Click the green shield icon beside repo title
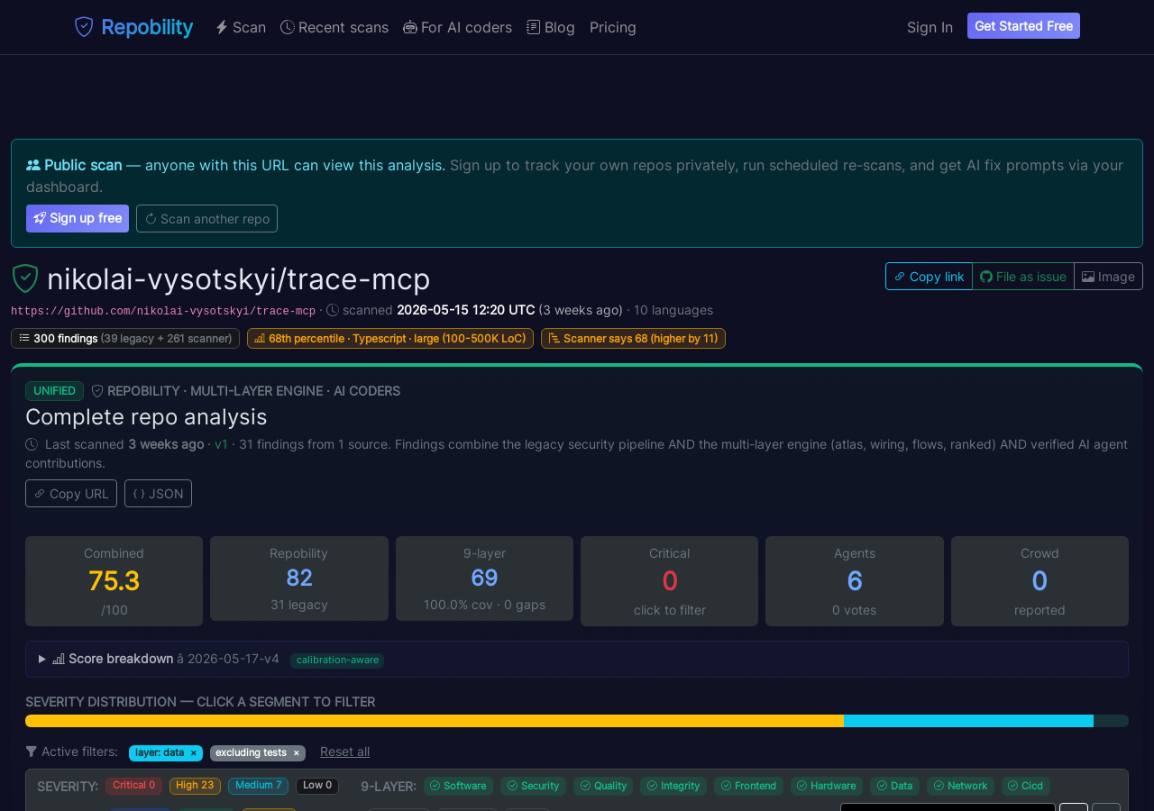 tap(25, 278)
